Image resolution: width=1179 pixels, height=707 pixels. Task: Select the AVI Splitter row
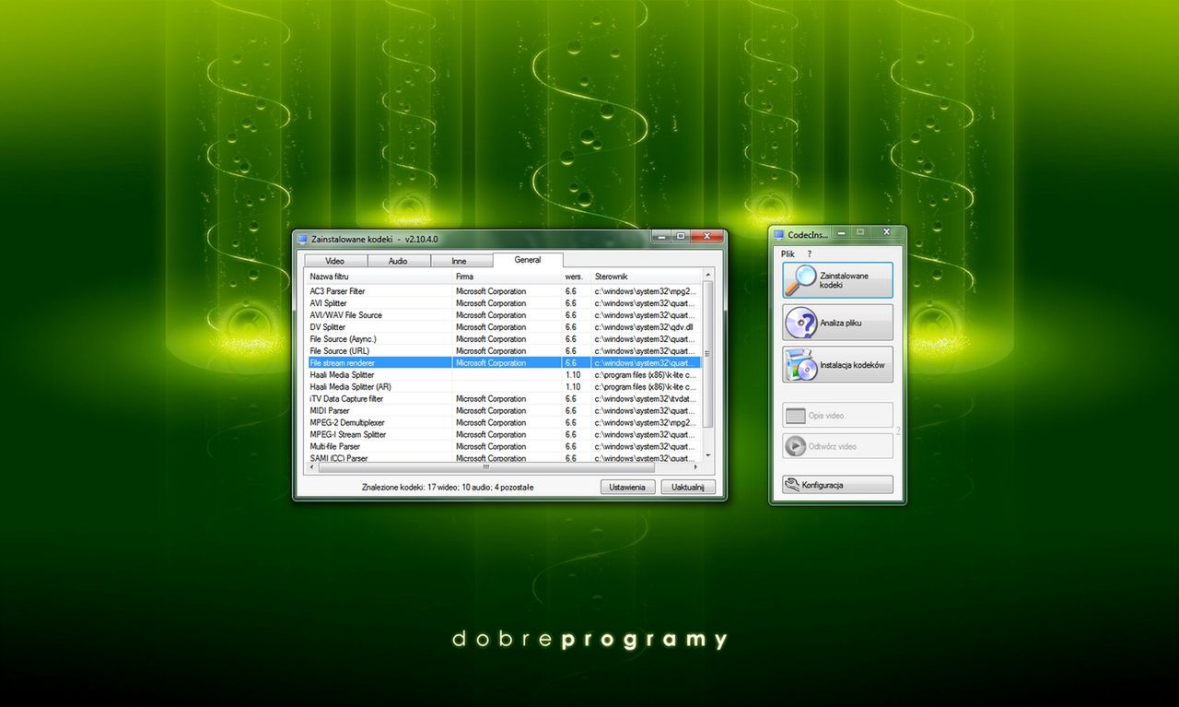pyautogui.click(x=504, y=303)
